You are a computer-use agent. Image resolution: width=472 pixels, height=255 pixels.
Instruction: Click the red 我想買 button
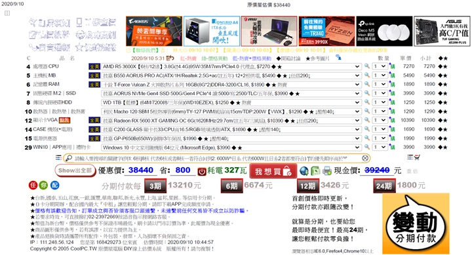click(273, 171)
